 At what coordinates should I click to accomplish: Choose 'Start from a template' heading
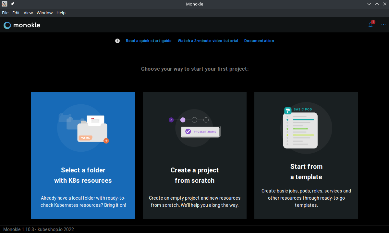point(306,172)
